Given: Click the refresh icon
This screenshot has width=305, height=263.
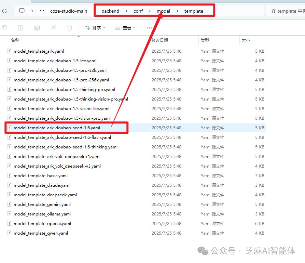Looking at the screenshot, I should pyautogui.click(x=4, y=11).
